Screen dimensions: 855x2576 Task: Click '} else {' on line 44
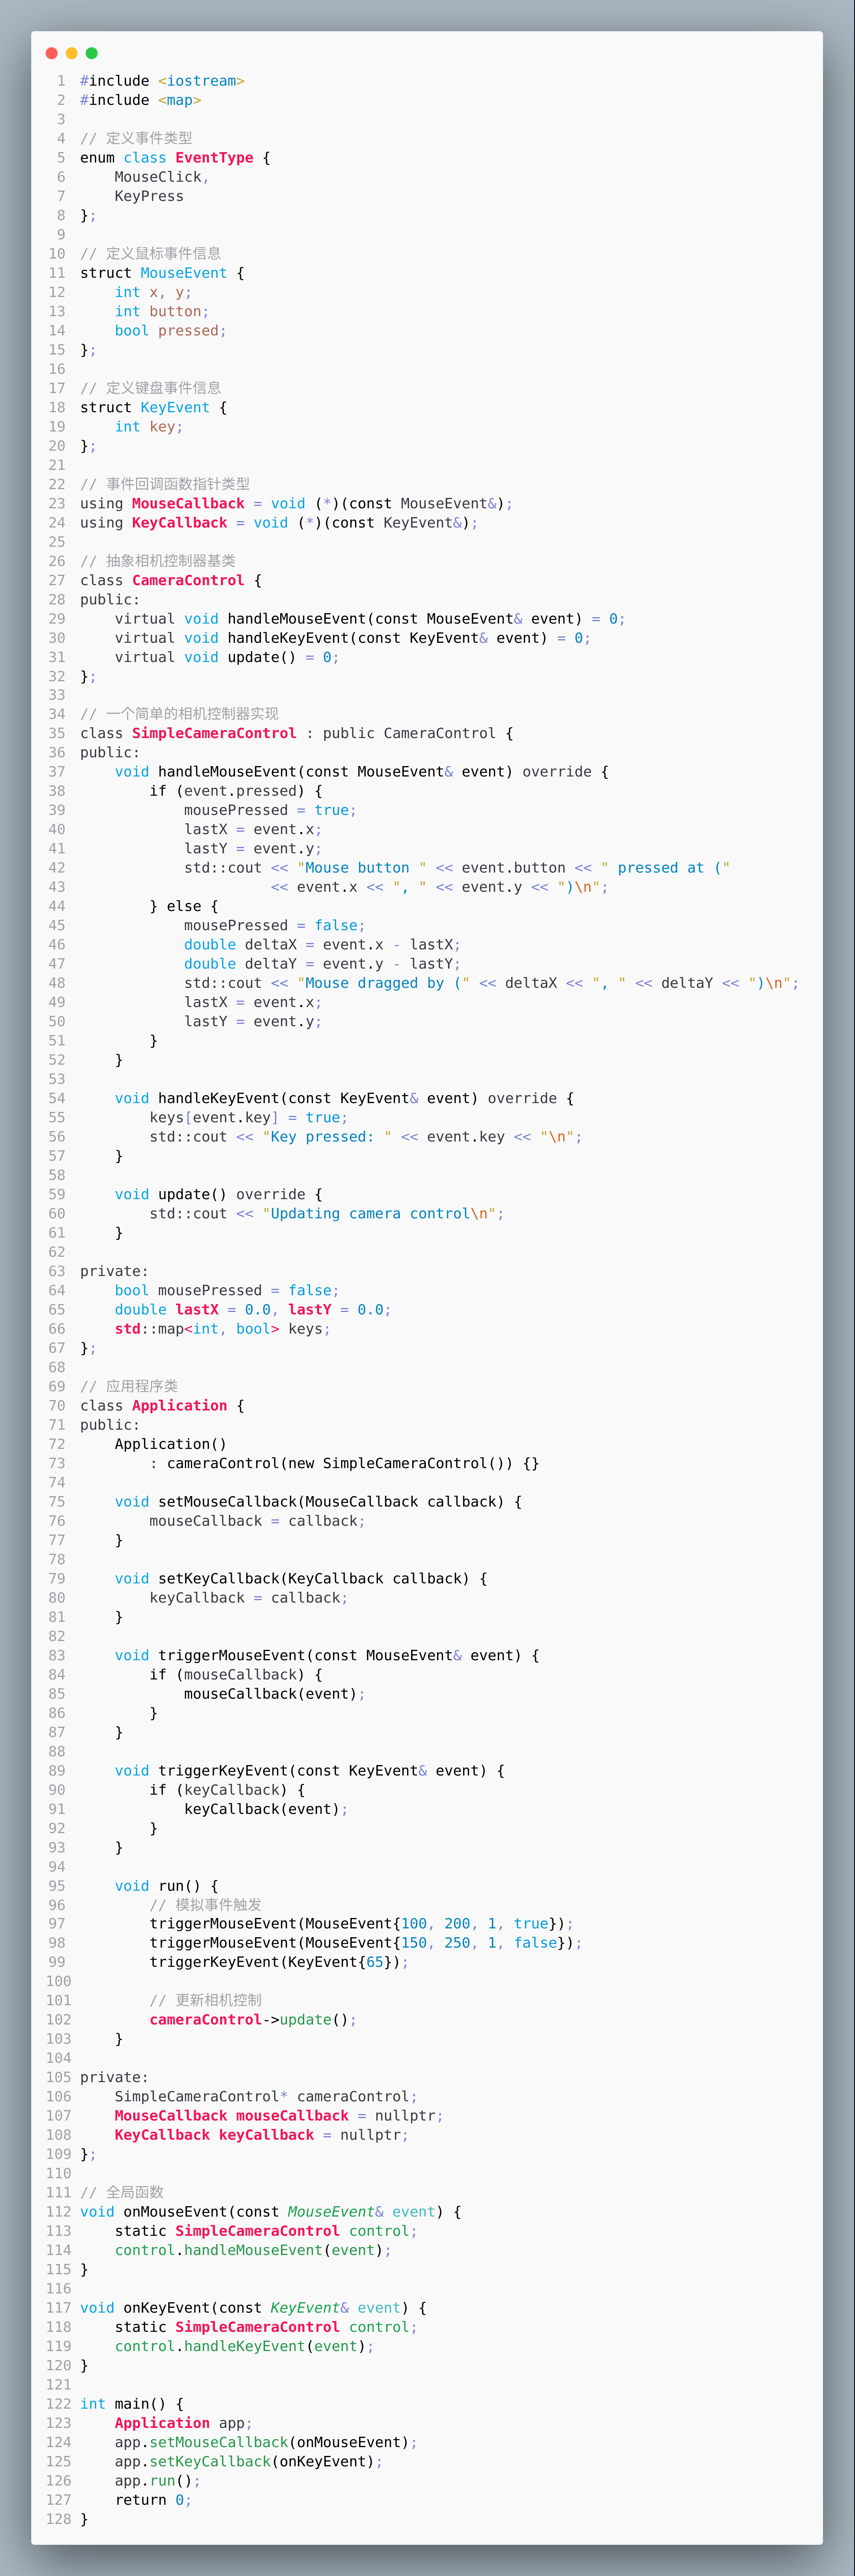184,906
